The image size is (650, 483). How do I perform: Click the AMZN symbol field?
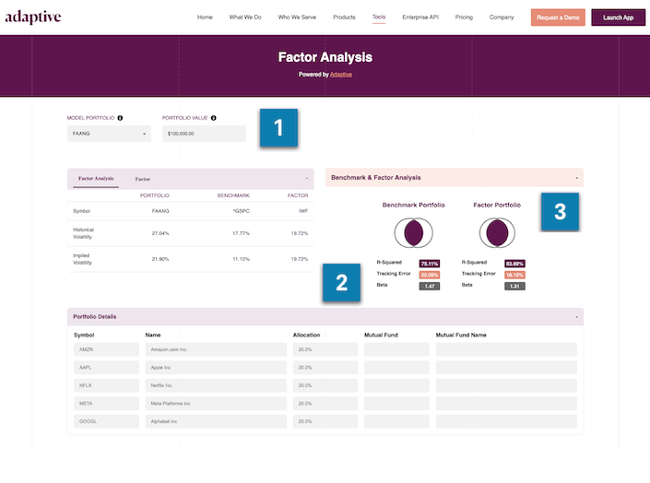(107, 349)
